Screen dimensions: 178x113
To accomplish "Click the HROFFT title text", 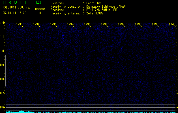I will coord(17,3).
